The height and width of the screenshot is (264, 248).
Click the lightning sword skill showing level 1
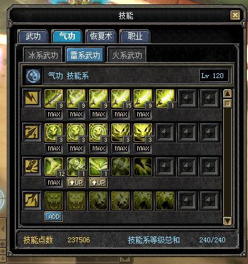click(165, 99)
